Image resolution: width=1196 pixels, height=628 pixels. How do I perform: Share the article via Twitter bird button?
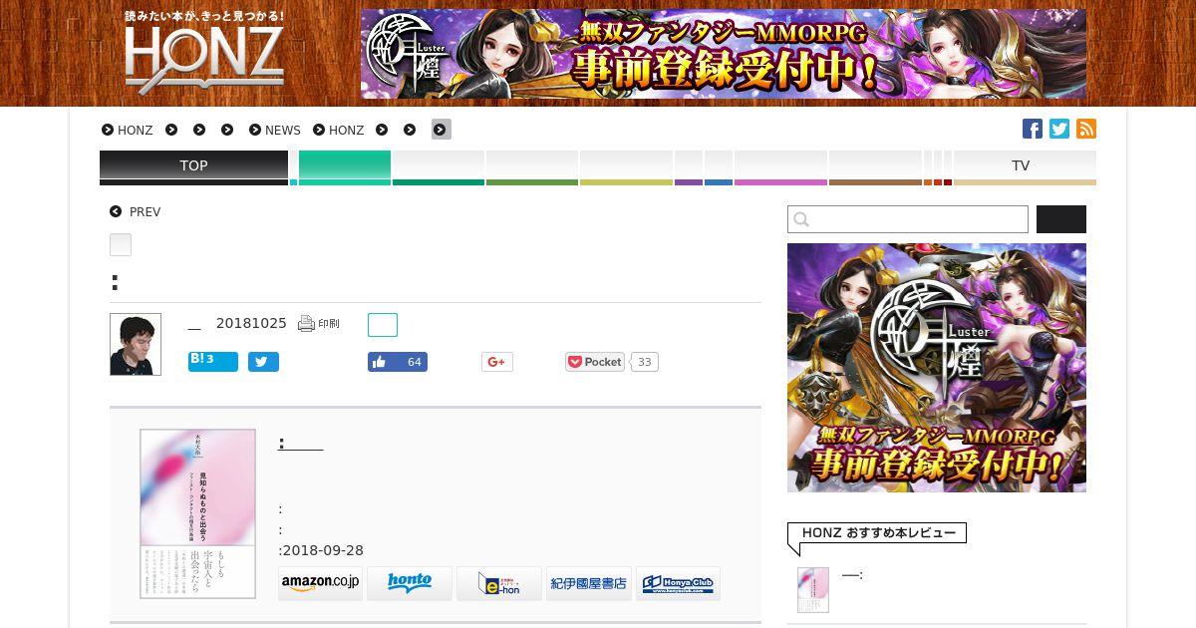(x=263, y=362)
